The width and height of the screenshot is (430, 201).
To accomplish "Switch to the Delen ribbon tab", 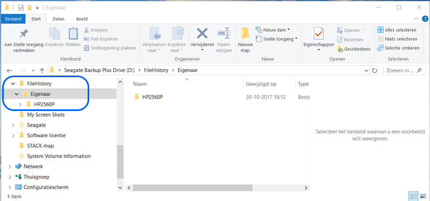I will pos(59,19).
